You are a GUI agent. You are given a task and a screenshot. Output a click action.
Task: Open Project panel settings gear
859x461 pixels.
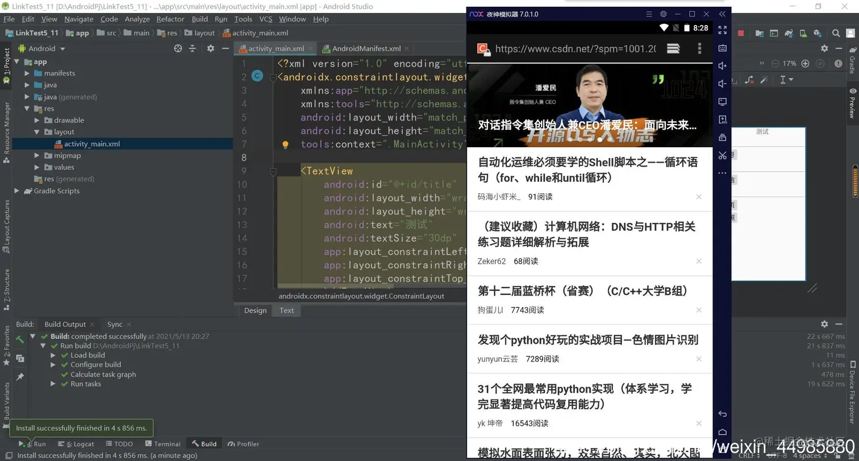click(x=211, y=48)
